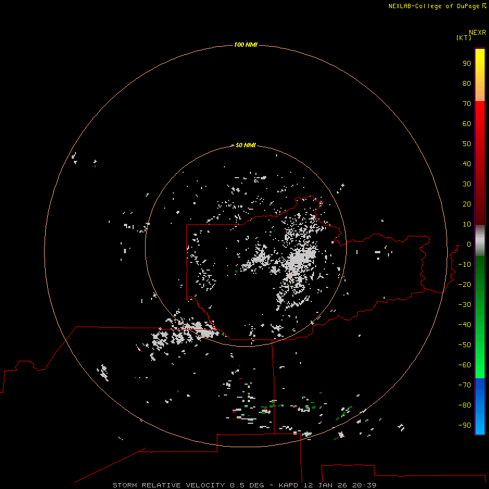This screenshot has width=489, height=489.
Task: Click the 0 knot label on color scale
Action: (469, 244)
